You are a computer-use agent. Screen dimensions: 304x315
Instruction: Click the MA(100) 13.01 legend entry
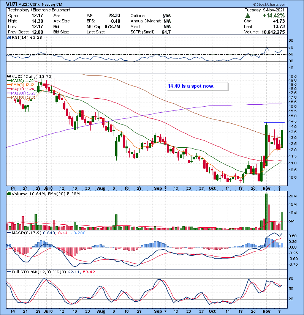coord(23,98)
